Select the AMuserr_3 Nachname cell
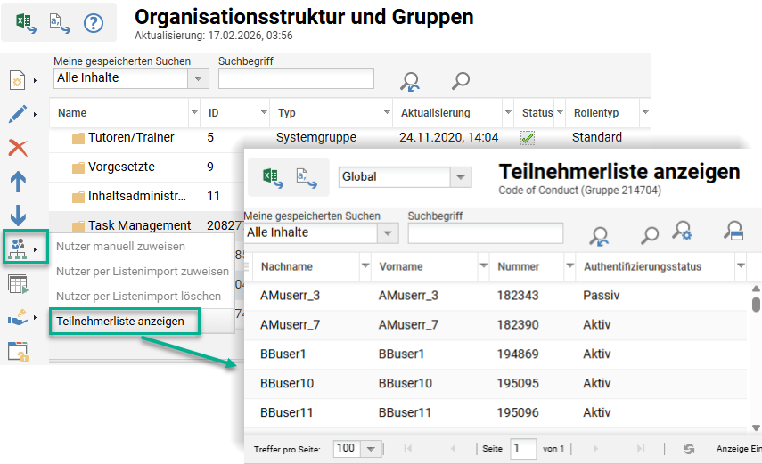762x464 pixels. click(x=291, y=296)
